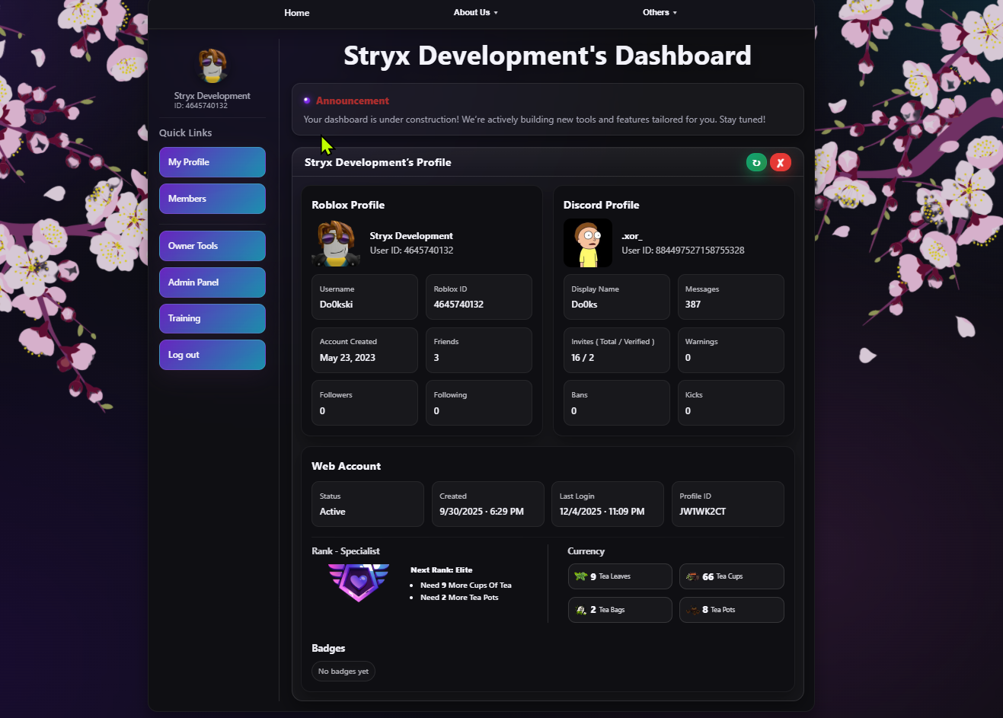Screen dimensions: 1003x718
Task: Click Need 9 More Cups Of Tea
Action: click(x=466, y=586)
